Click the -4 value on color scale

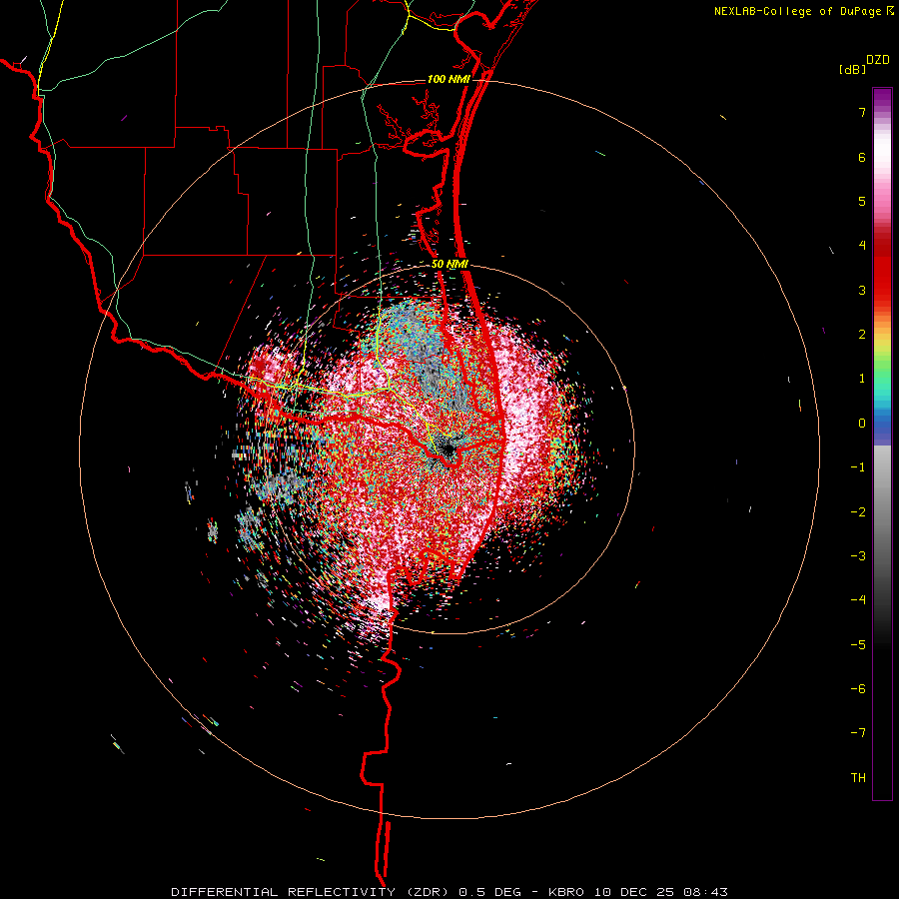coord(858,600)
